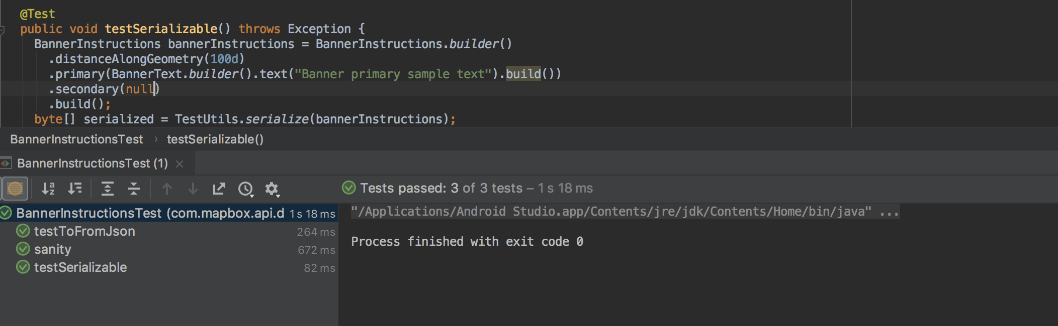This screenshot has height=326, width=1058.
Task: Select testSerializable test result
Action: tap(80, 267)
